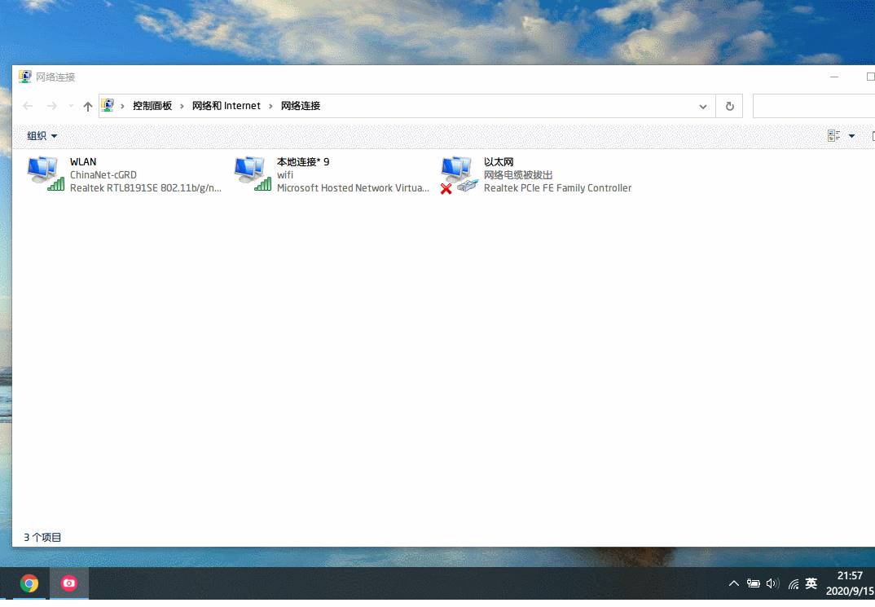Launch Chrome from the taskbar
The width and height of the screenshot is (875, 607).
(29, 583)
